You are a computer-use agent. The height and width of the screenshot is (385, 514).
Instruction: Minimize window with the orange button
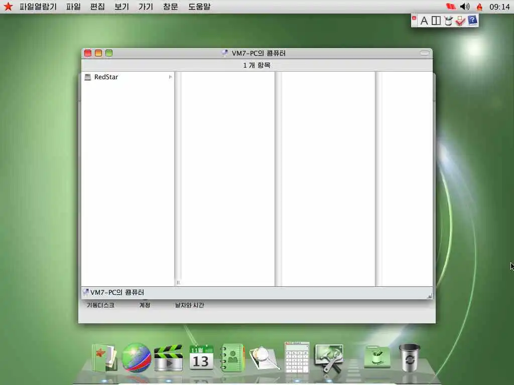98,53
